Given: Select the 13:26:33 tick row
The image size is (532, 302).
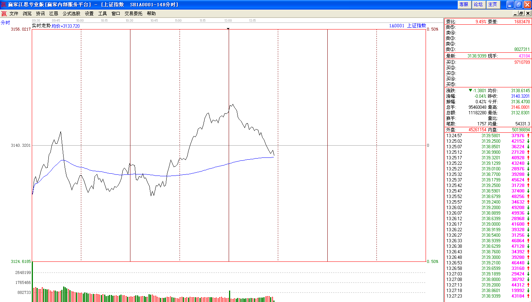Looking at the screenshot, I should 488,240.
